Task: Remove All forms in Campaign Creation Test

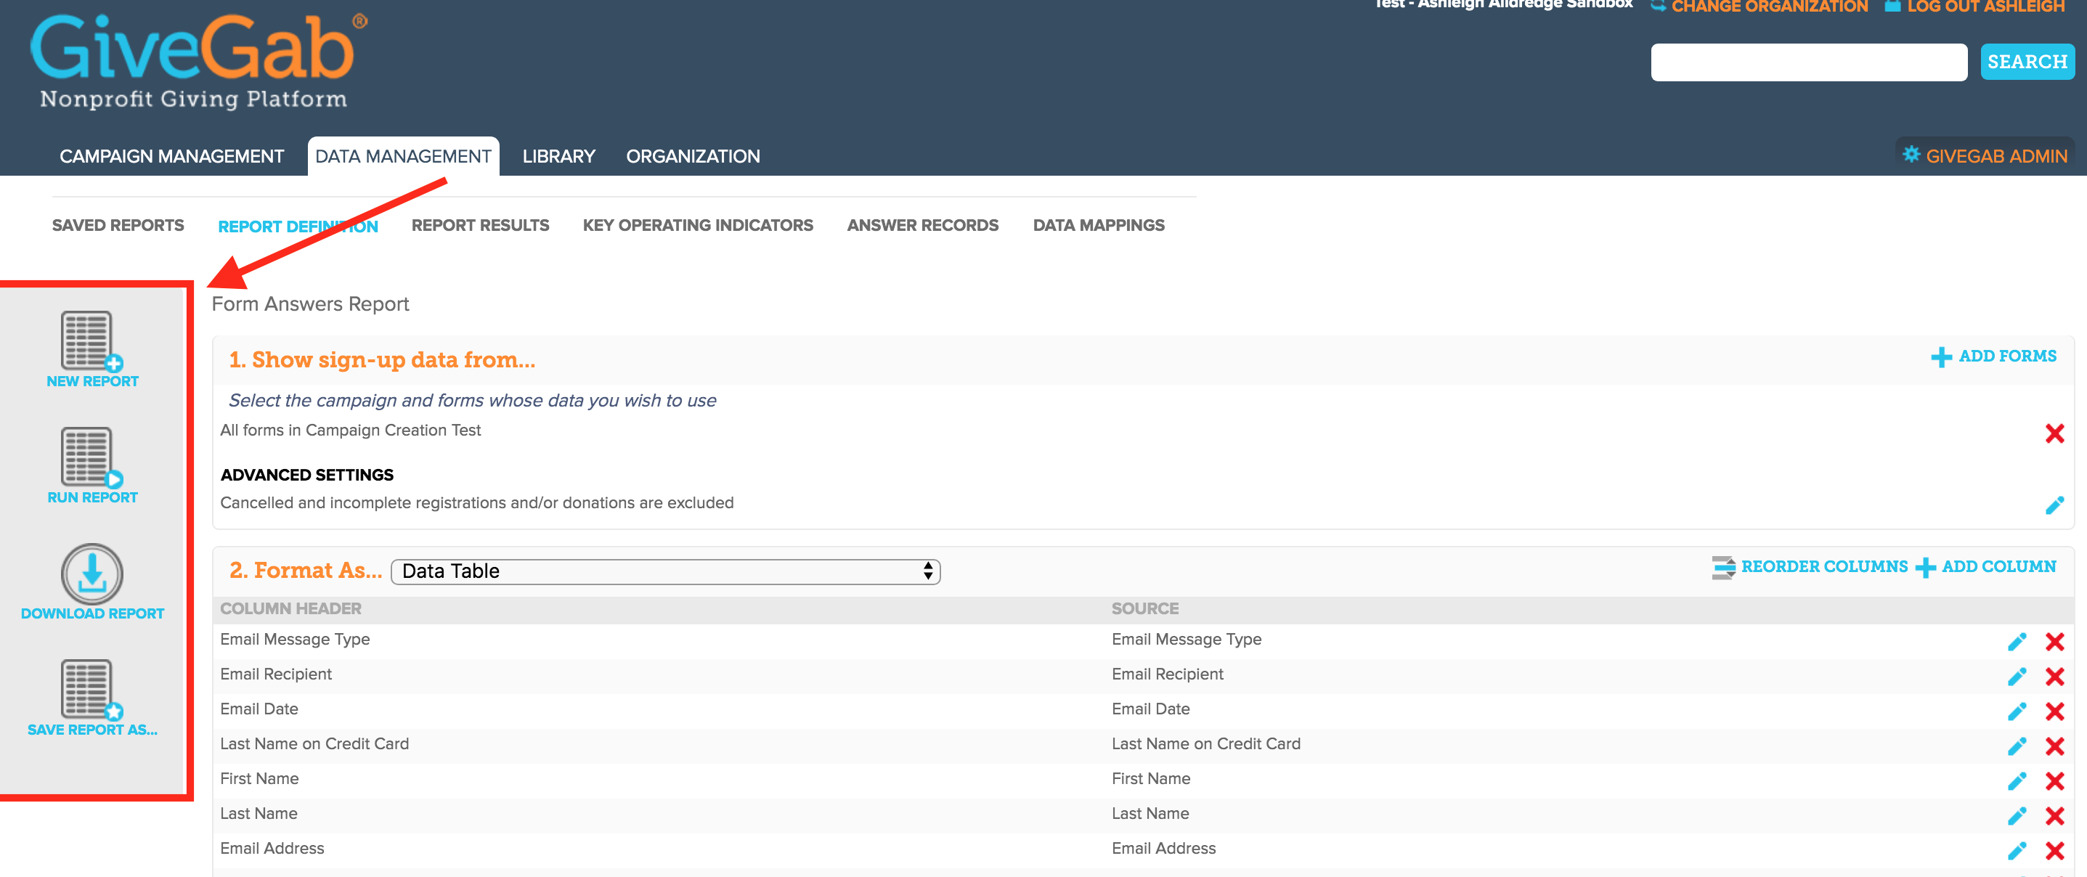Action: 2054,433
